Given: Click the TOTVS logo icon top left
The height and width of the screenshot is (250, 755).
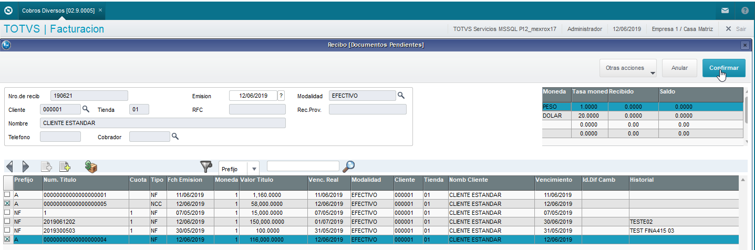Looking at the screenshot, I should tap(8, 10).
